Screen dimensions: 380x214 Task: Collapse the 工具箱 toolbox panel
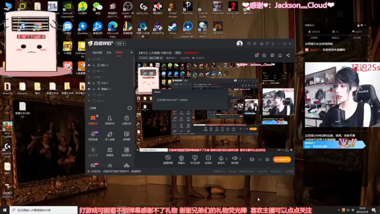(x=130, y=108)
